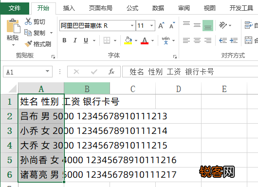Select column D header
Image resolution: width=258 pixels, height=187 pixels.
pyautogui.click(x=178, y=89)
